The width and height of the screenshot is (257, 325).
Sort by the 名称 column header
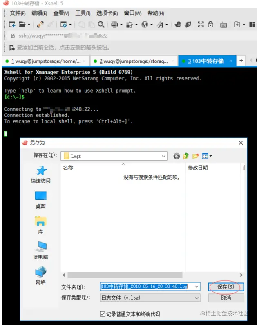(123, 168)
